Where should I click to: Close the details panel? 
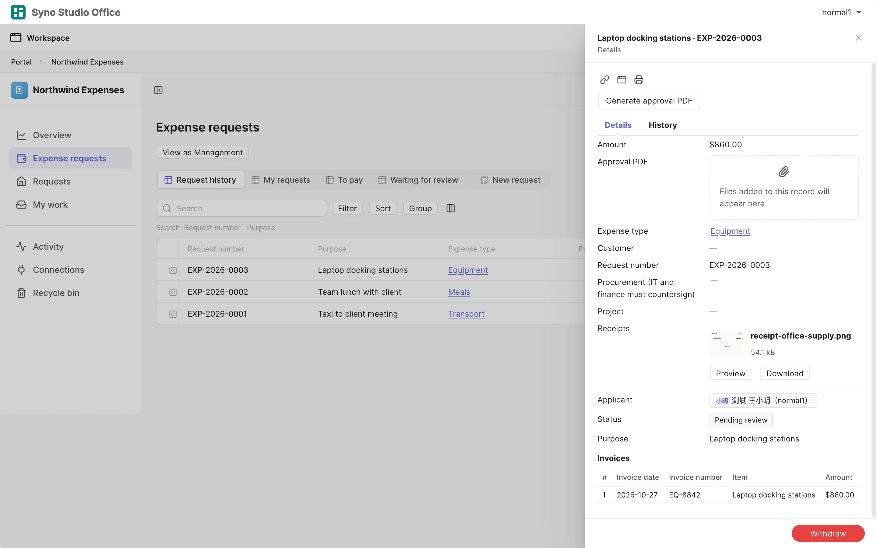click(x=858, y=38)
